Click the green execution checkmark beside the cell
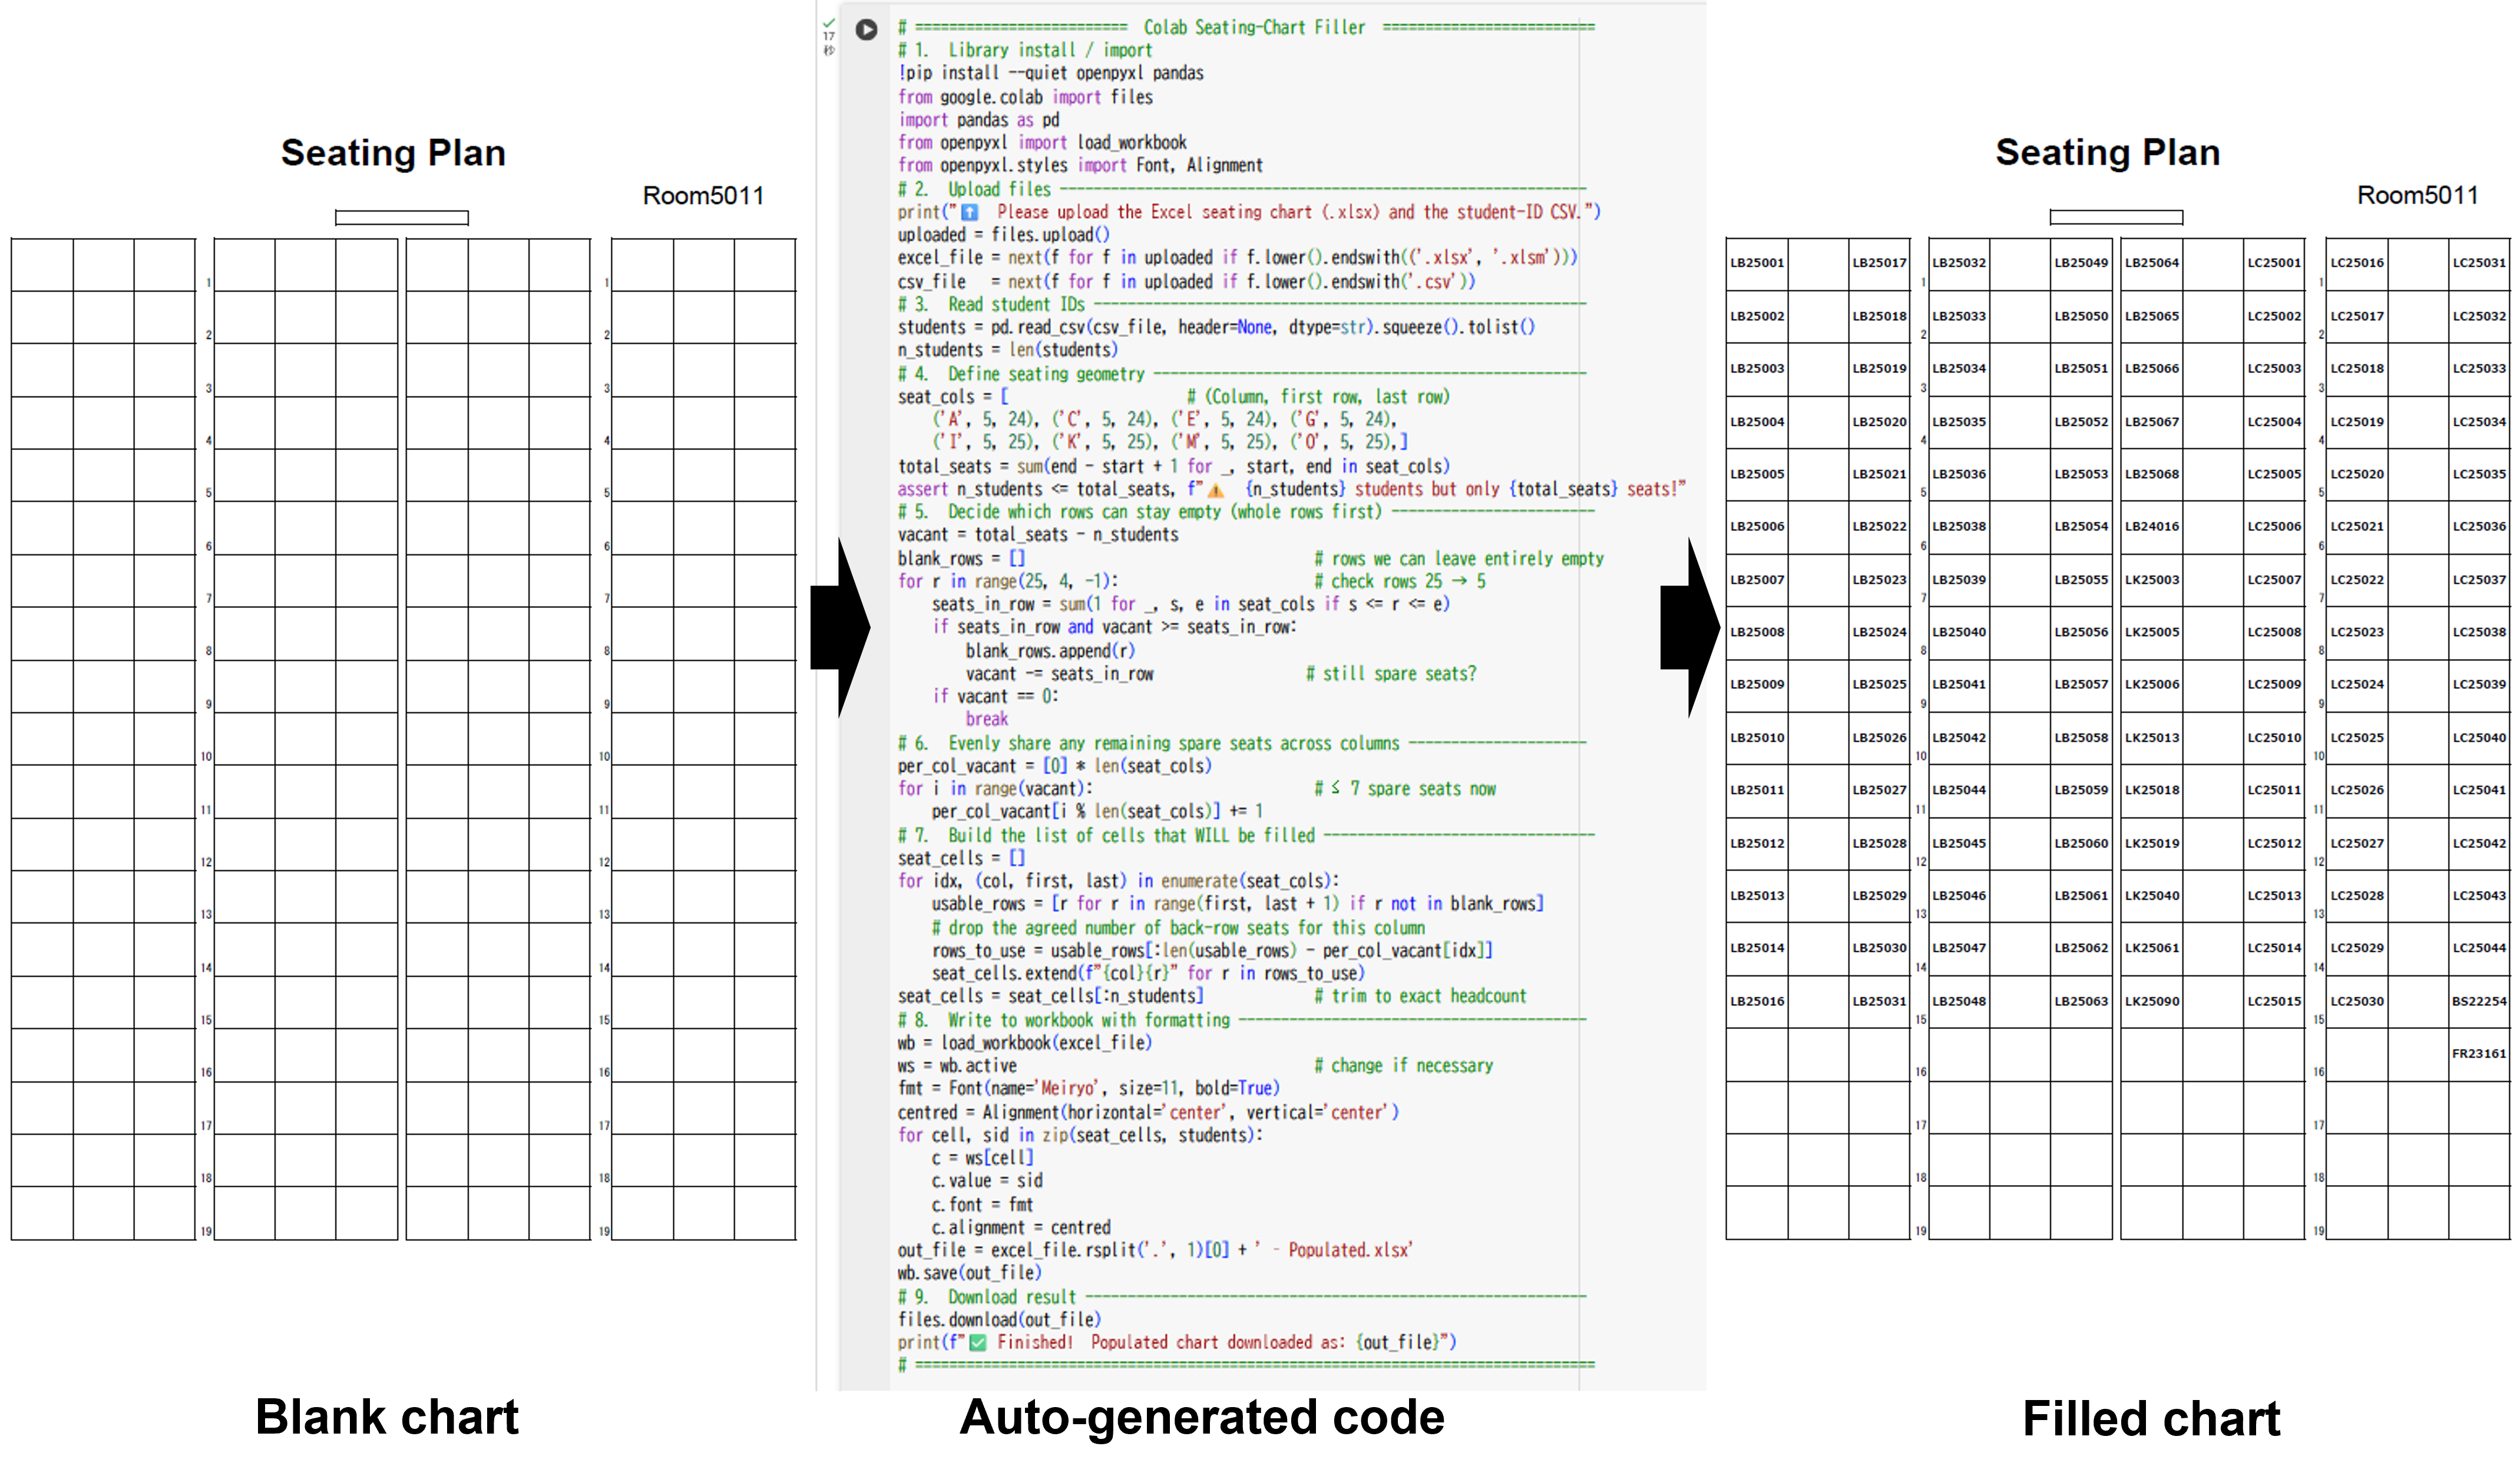Image resolution: width=2520 pixels, height=1476 pixels. pyautogui.click(x=828, y=22)
